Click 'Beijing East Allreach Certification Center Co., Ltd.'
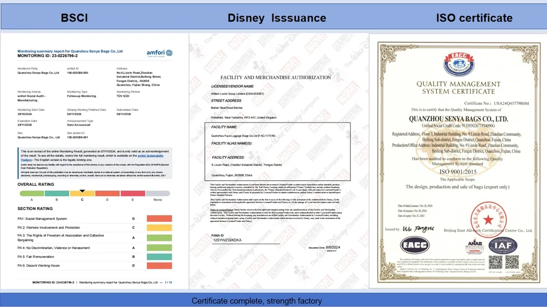The image size is (547, 307). (x=488, y=231)
